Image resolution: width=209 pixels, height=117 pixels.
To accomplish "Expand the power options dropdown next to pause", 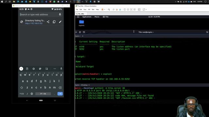I will [105, 9].
